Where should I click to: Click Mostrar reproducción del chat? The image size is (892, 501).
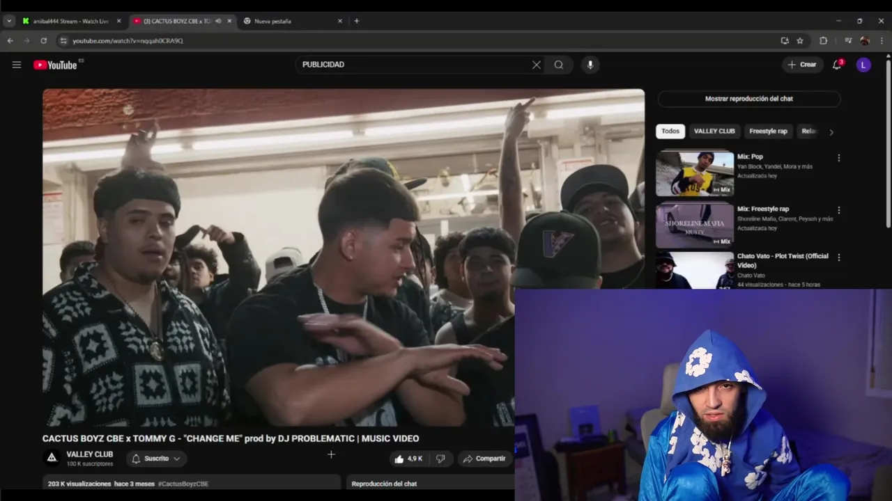click(748, 99)
